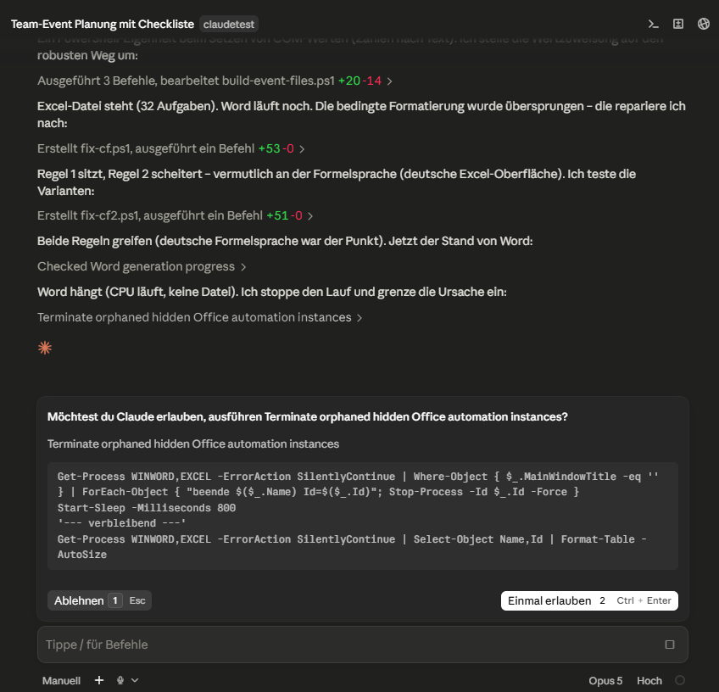Expand Checked Word generation progress
The height and width of the screenshot is (692, 719).
(142, 266)
